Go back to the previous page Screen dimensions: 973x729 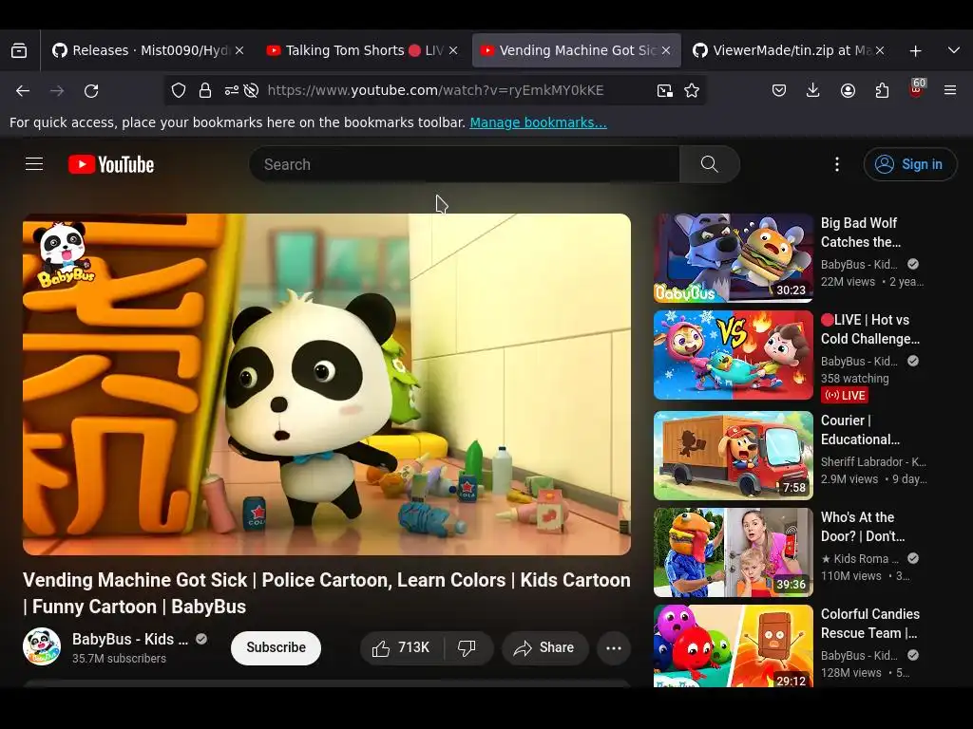23,90
